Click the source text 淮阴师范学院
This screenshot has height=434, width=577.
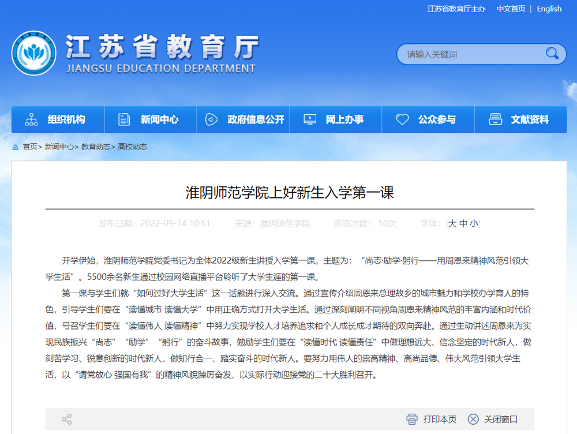(x=285, y=223)
